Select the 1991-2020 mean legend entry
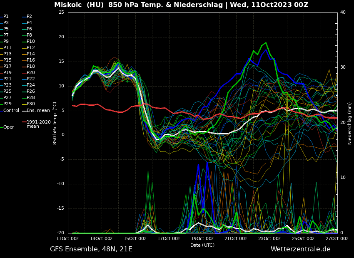Viewport: 354px width, 258px height. click(x=38, y=124)
